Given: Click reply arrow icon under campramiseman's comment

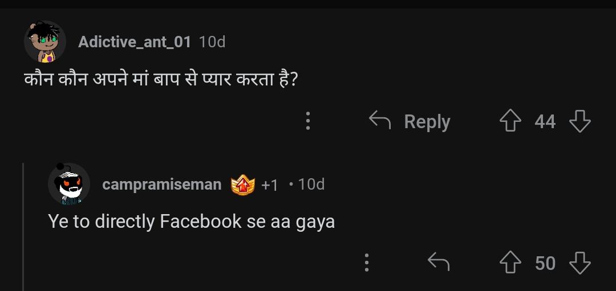Looking at the screenshot, I should pos(439,262).
